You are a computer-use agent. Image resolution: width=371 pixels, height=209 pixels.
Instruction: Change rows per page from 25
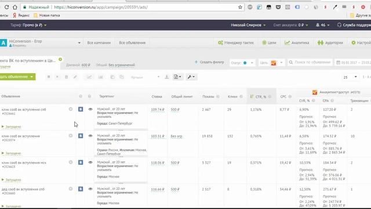[350, 77]
